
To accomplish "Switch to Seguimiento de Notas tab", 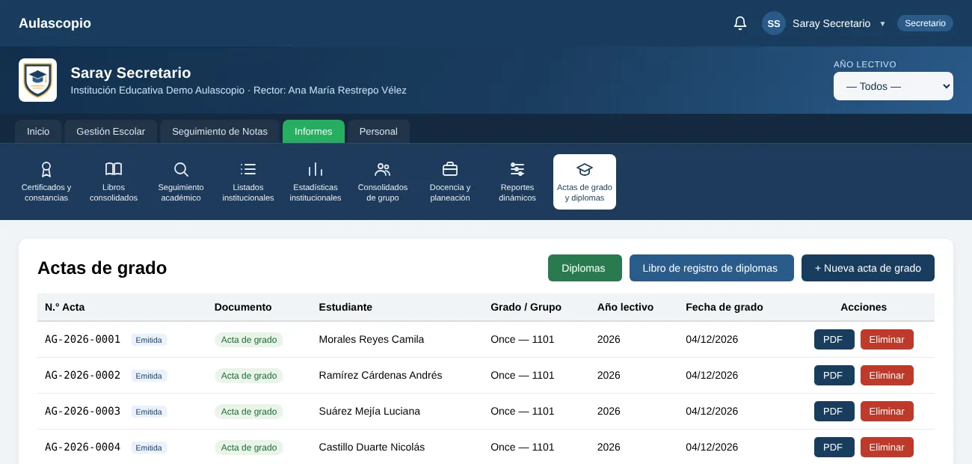I will 220,131.
